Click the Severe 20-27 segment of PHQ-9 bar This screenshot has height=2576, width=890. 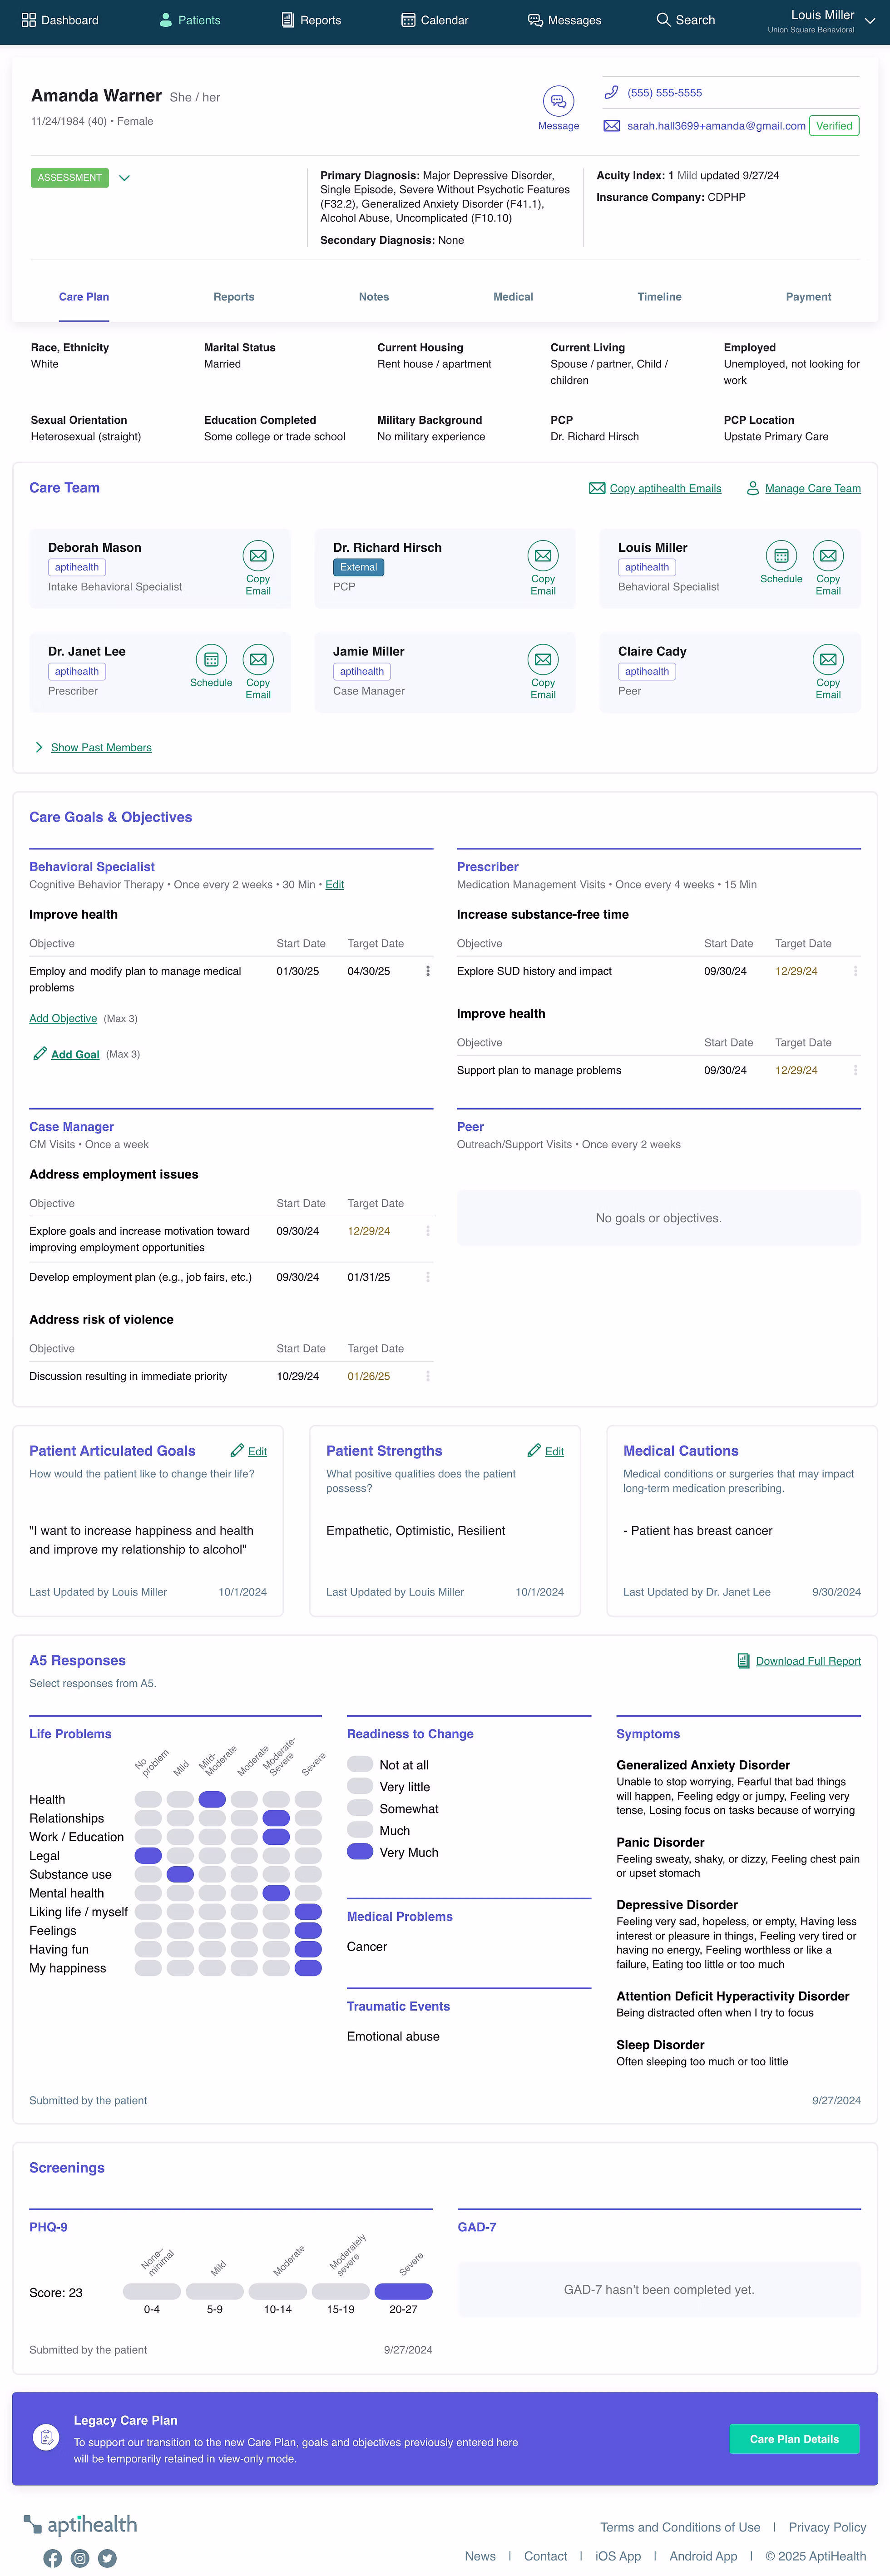(x=403, y=2291)
